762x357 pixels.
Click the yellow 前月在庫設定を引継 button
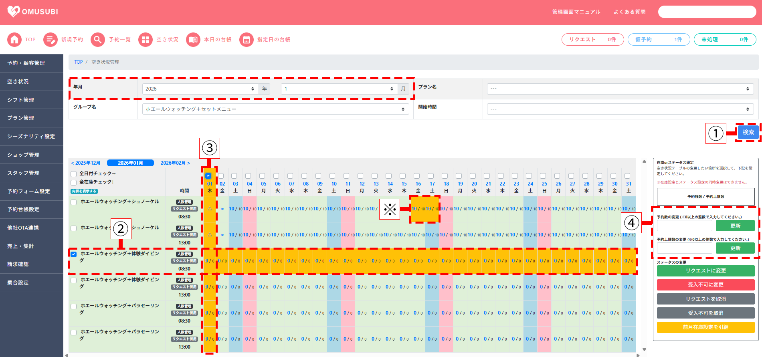pyautogui.click(x=705, y=327)
